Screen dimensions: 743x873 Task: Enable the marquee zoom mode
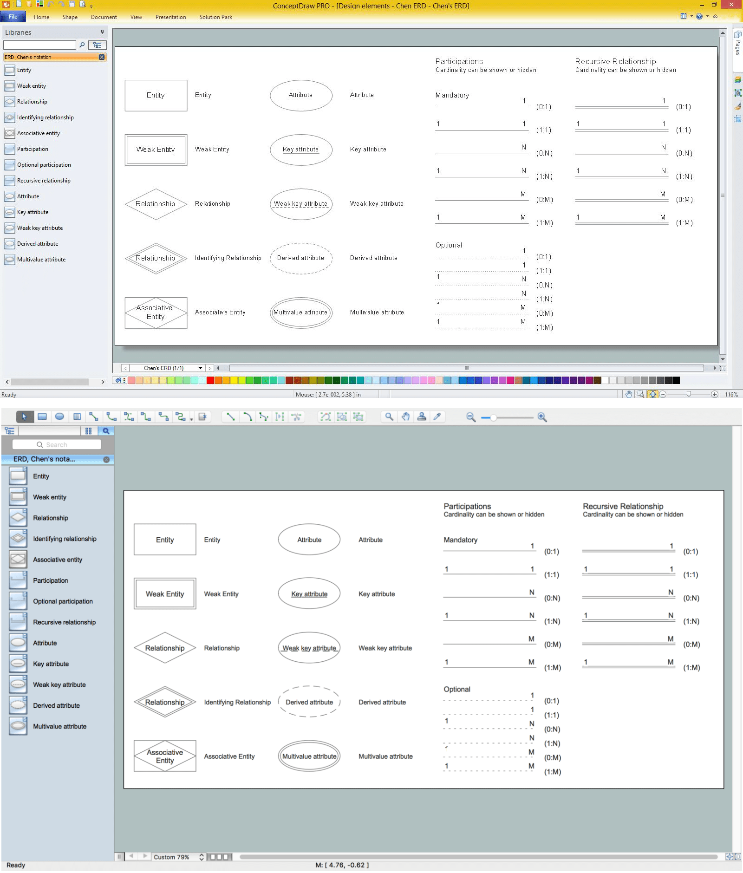click(641, 394)
